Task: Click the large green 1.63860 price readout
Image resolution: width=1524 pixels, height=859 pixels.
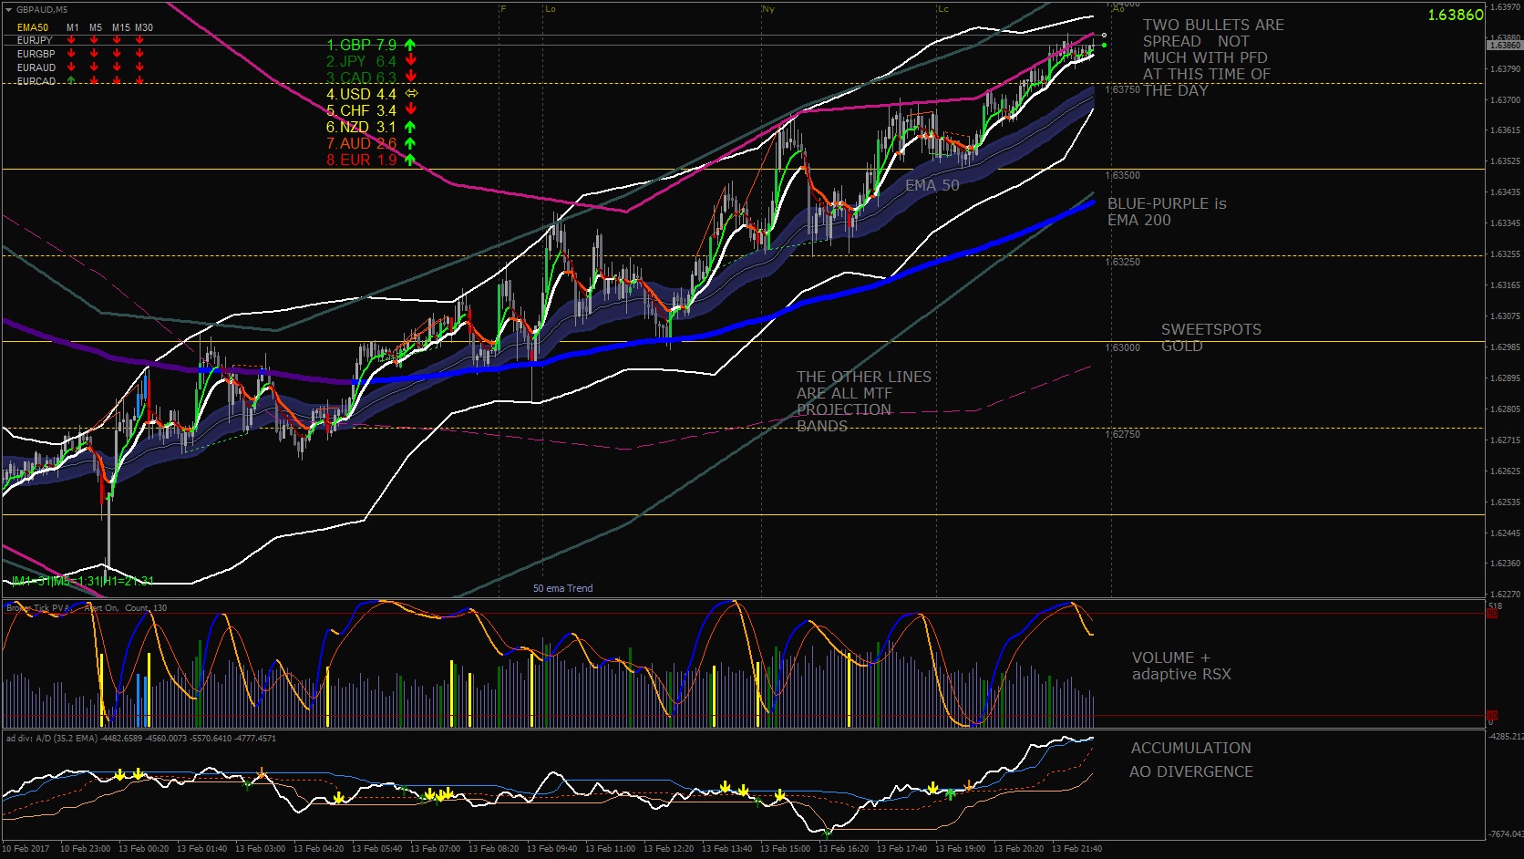Action: [1456, 15]
